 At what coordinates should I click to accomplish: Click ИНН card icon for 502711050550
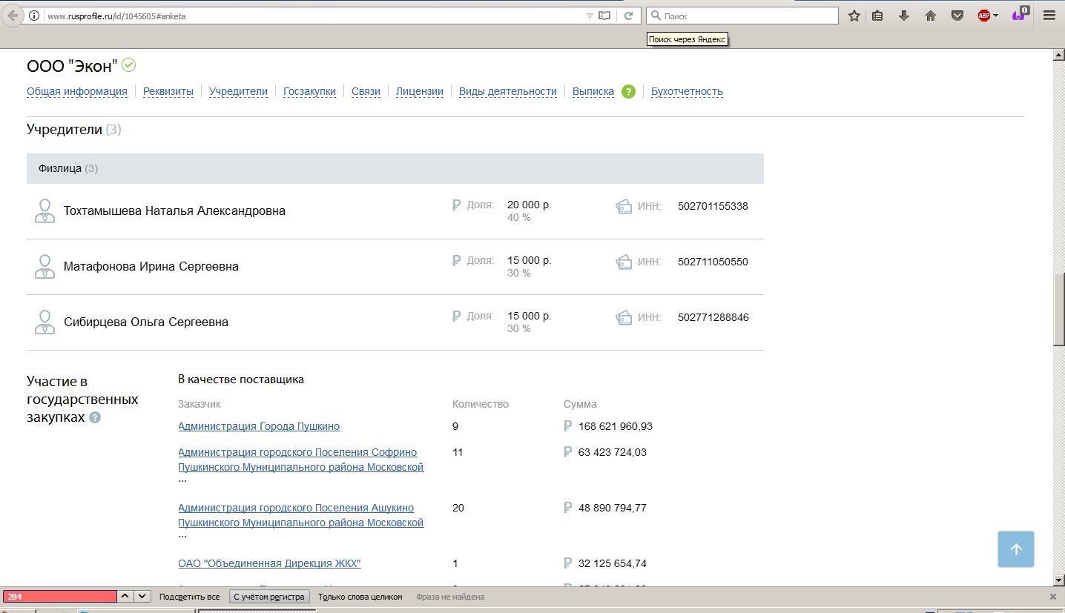(x=624, y=262)
